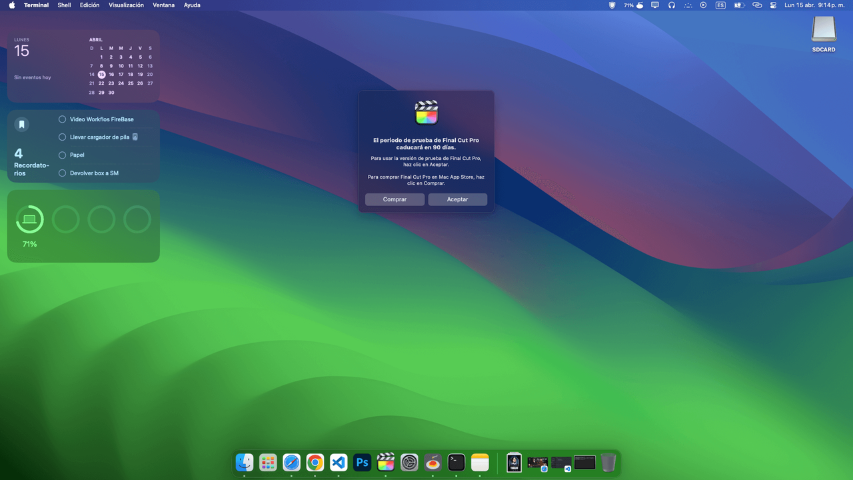853x480 pixels.
Task: Mark the Video Workflos FireBase reminder complete
Action: coord(62,119)
